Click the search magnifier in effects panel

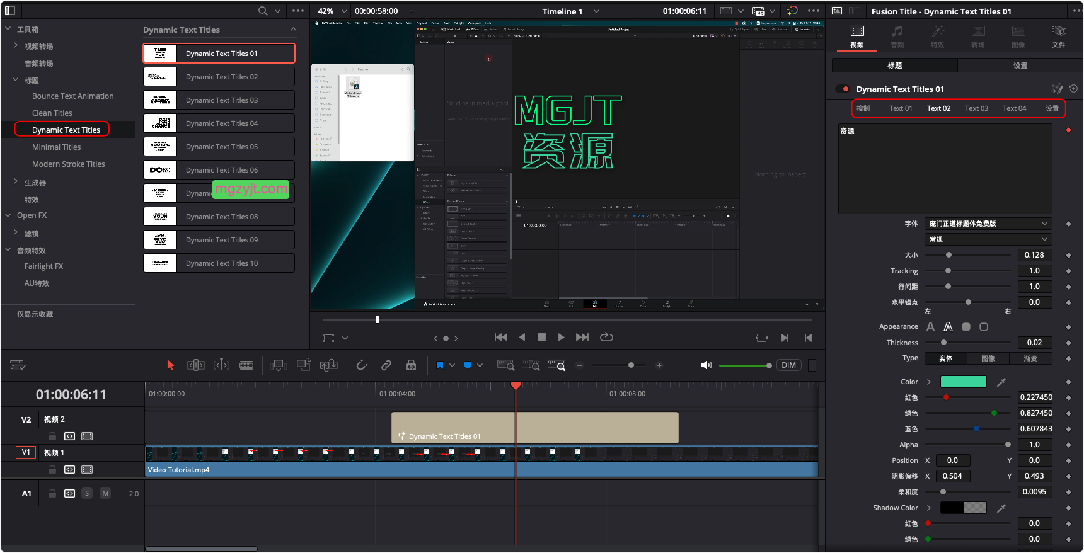pos(263,11)
